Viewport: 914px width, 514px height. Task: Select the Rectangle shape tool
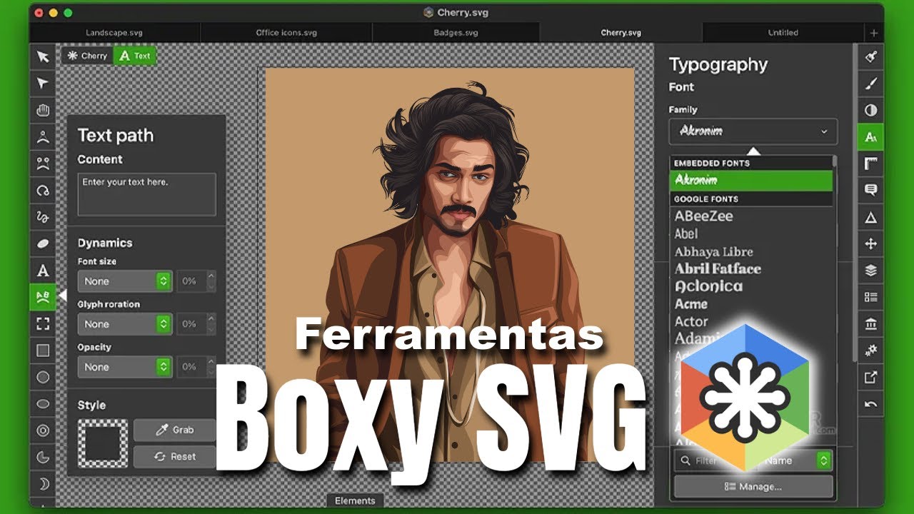pyautogui.click(x=43, y=351)
